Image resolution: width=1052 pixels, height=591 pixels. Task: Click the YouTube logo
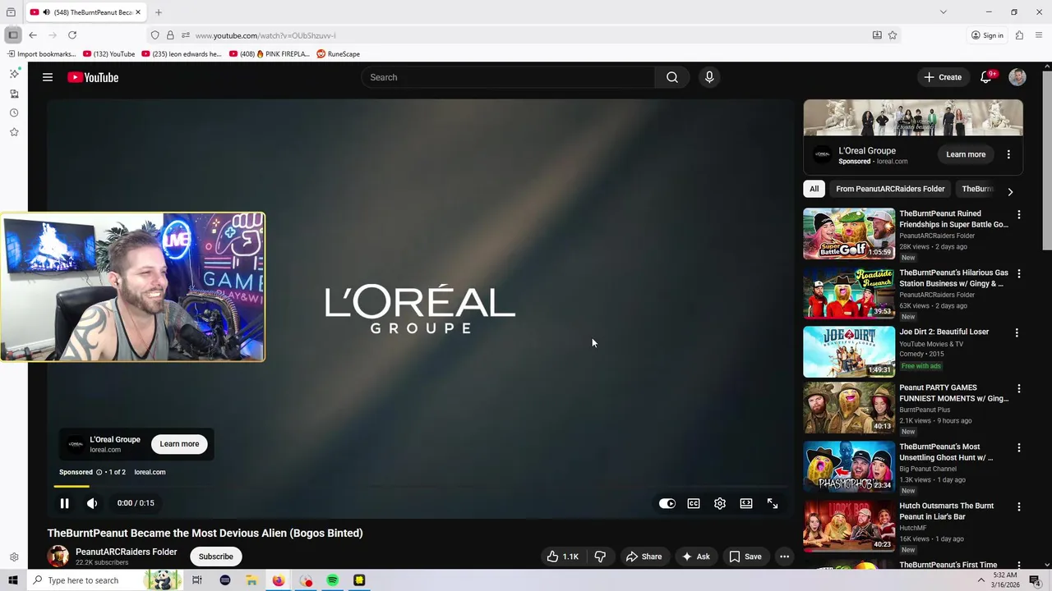coord(93,77)
